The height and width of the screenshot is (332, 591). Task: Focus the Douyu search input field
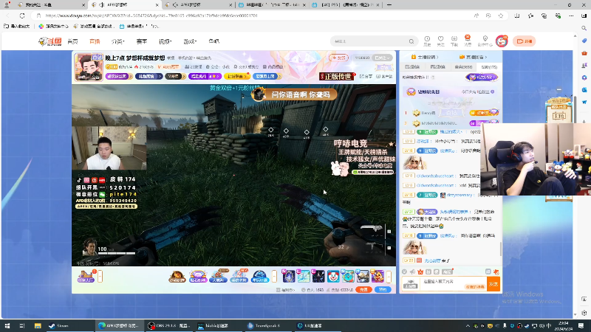point(369,41)
